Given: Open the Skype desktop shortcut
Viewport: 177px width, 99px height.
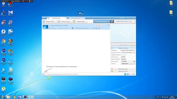Looking at the screenshot, I should pyautogui.click(x=3, y=71).
